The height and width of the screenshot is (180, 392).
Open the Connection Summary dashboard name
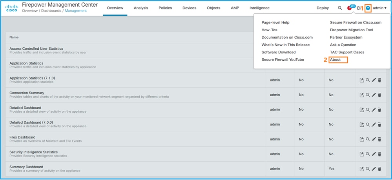pyautogui.click(x=27, y=93)
